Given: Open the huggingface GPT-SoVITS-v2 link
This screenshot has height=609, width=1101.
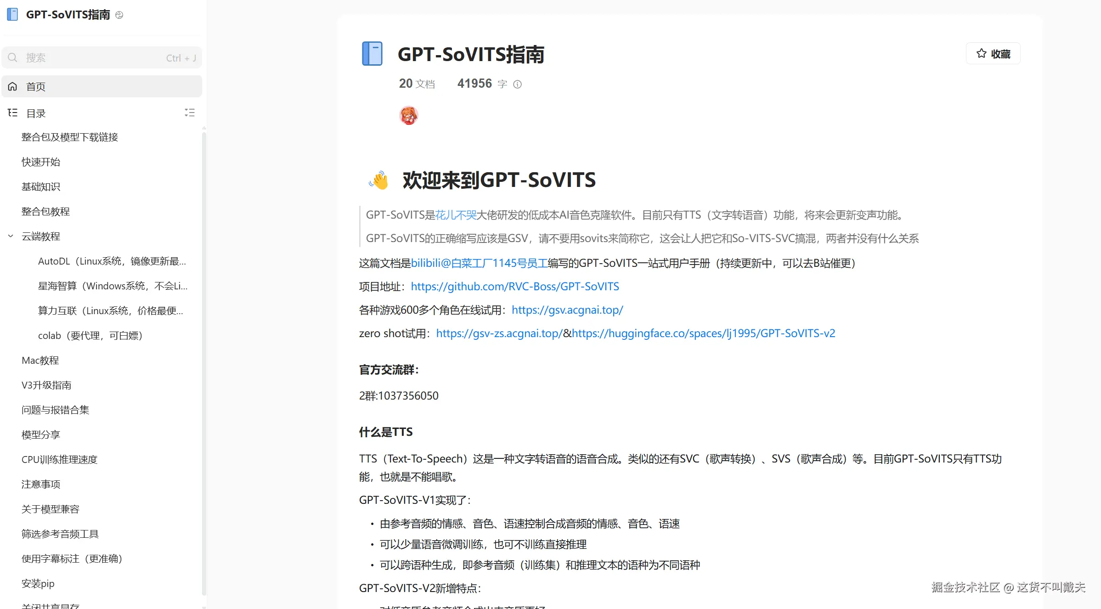Looking at the screenshot, I should click(x=703, y=333).
